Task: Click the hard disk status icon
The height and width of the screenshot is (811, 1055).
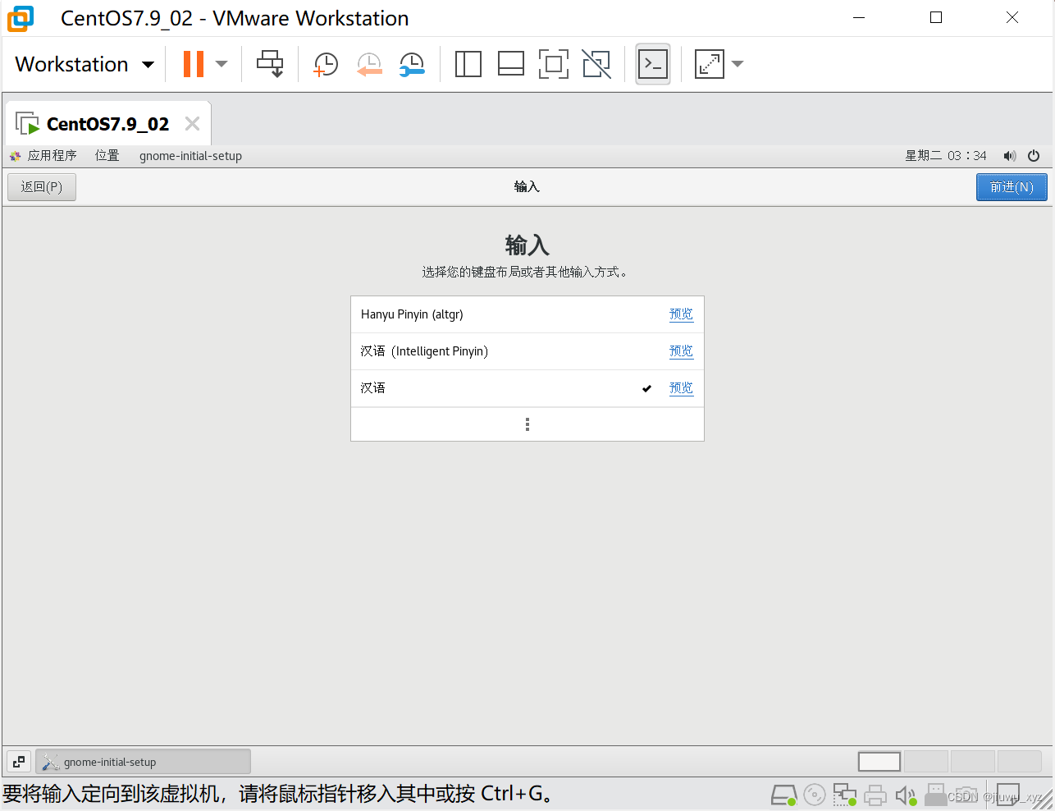Action: (784, 795)
